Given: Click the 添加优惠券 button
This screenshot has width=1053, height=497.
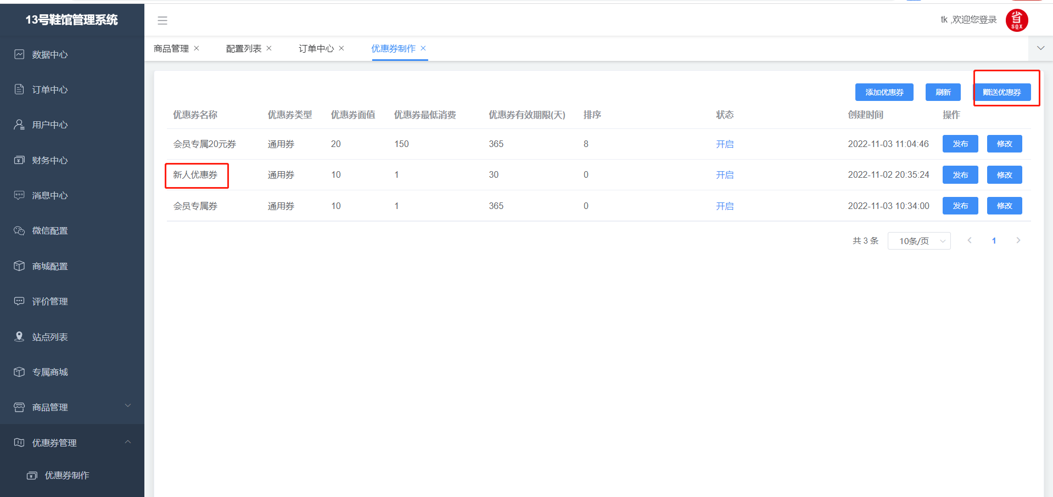Looking at the screenshot, I should point(884,92).
